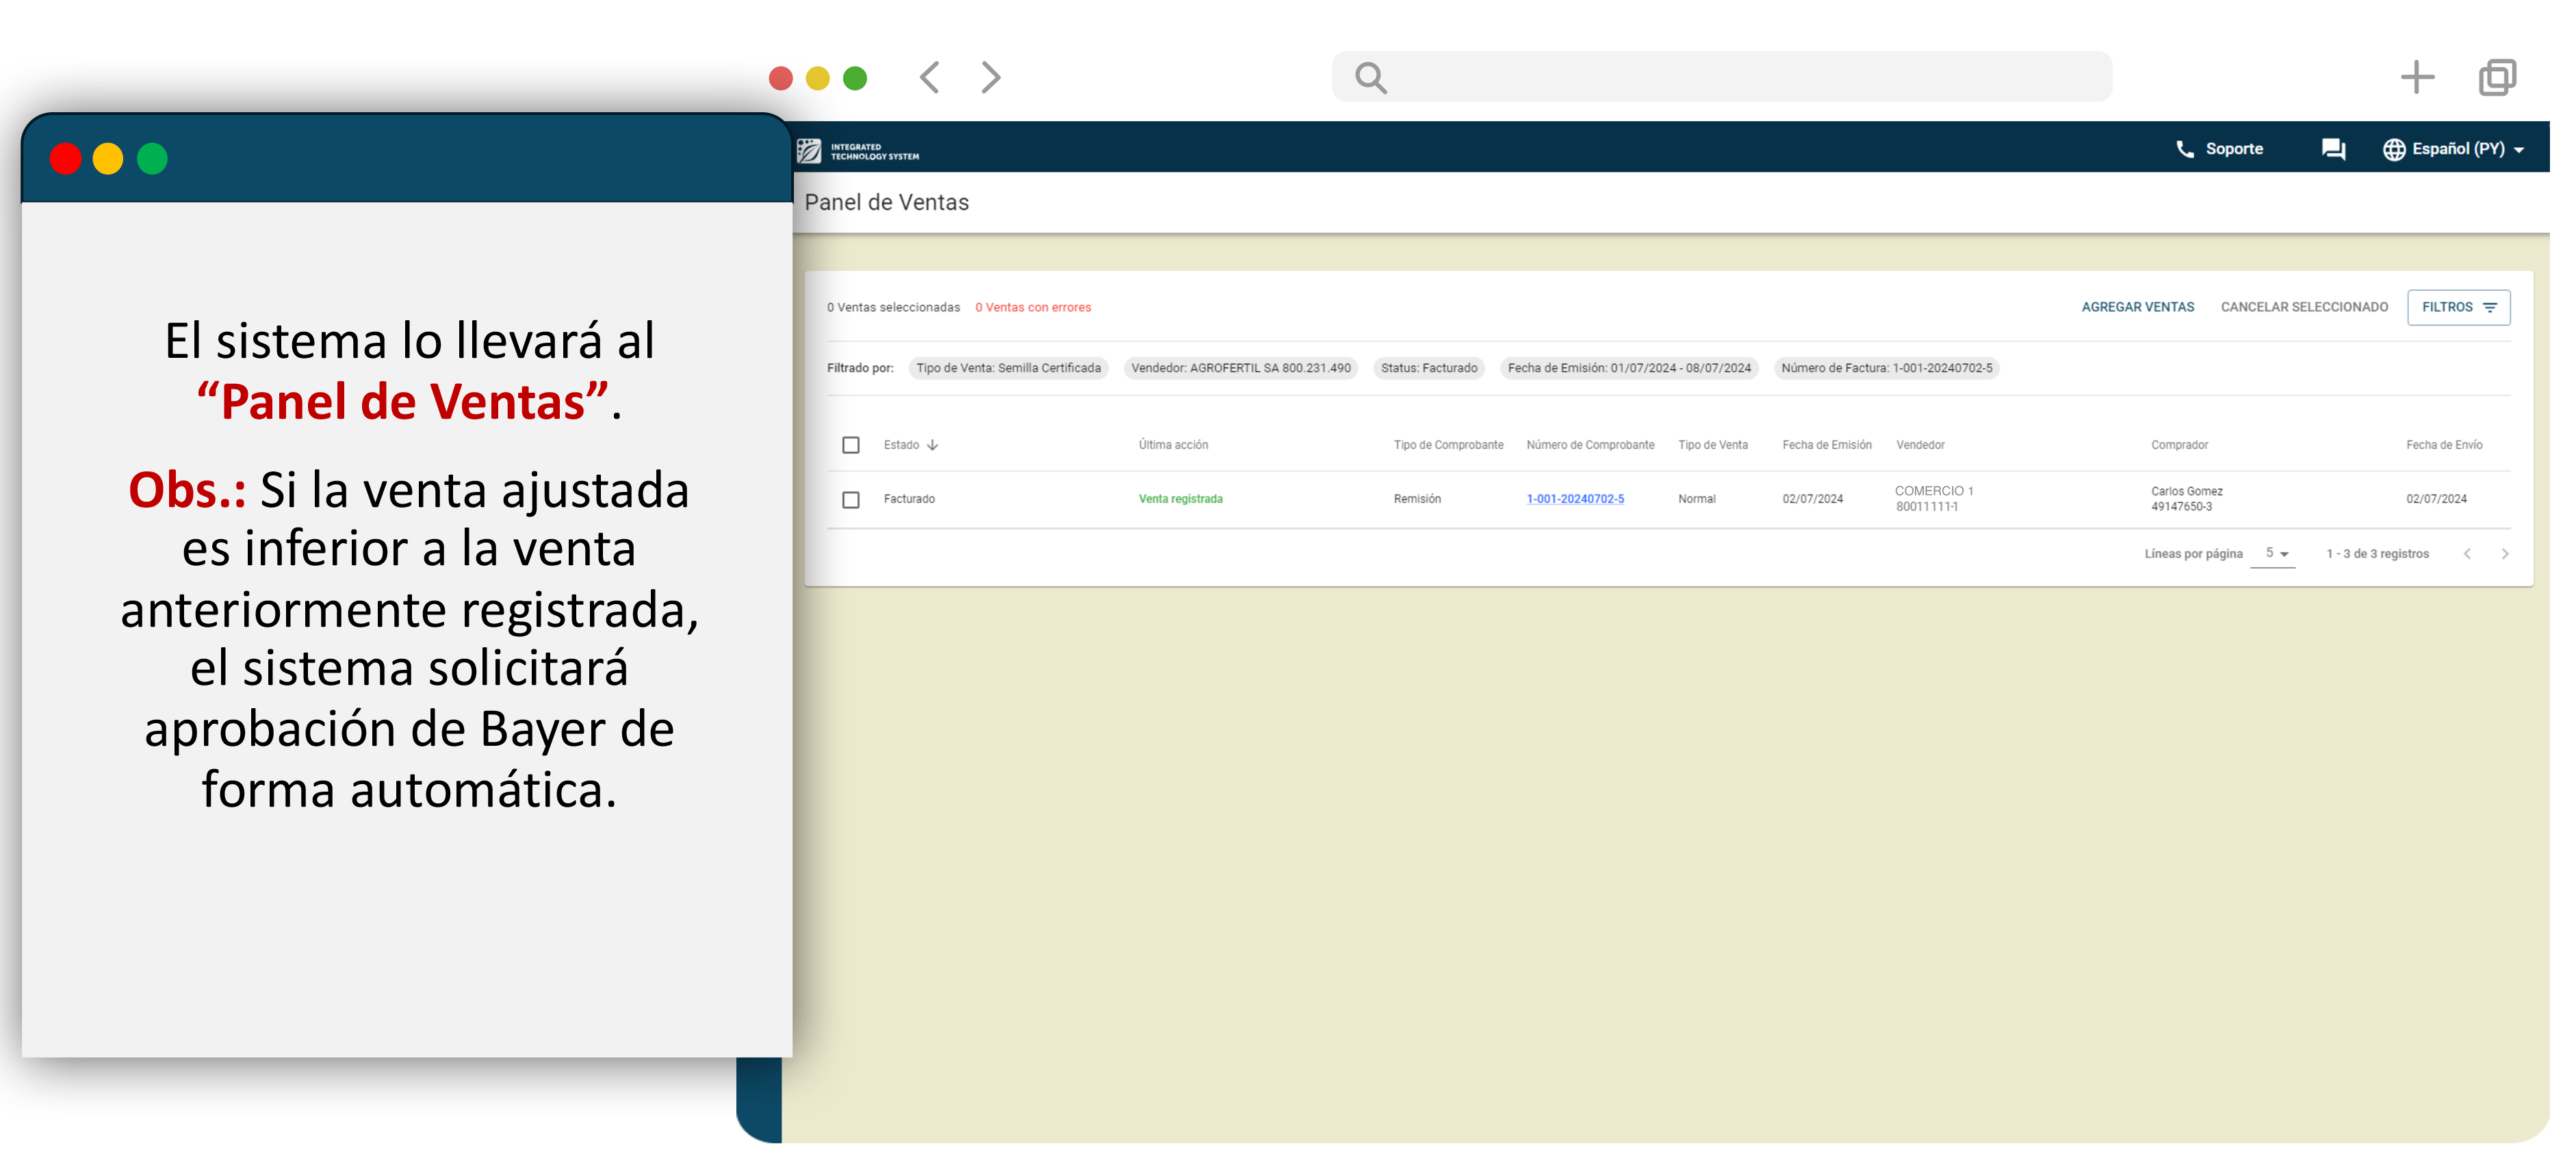Open the FILTROS filter panel

coord(2458,307)
